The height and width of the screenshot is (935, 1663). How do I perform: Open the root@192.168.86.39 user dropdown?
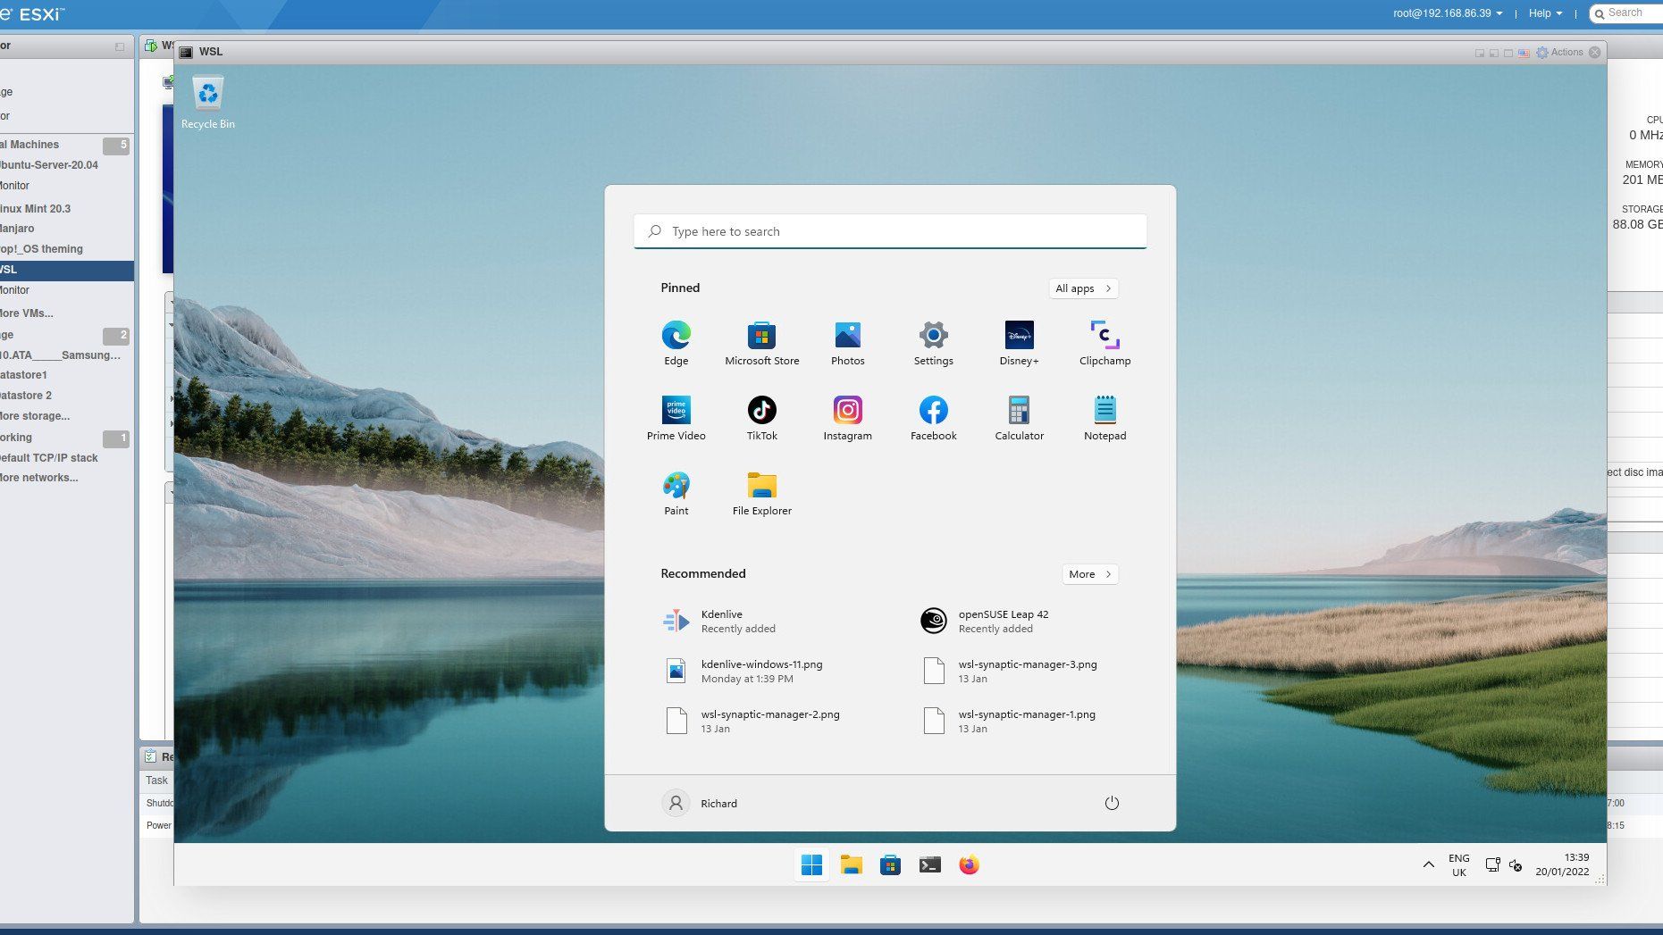(x=1447, y=13)
